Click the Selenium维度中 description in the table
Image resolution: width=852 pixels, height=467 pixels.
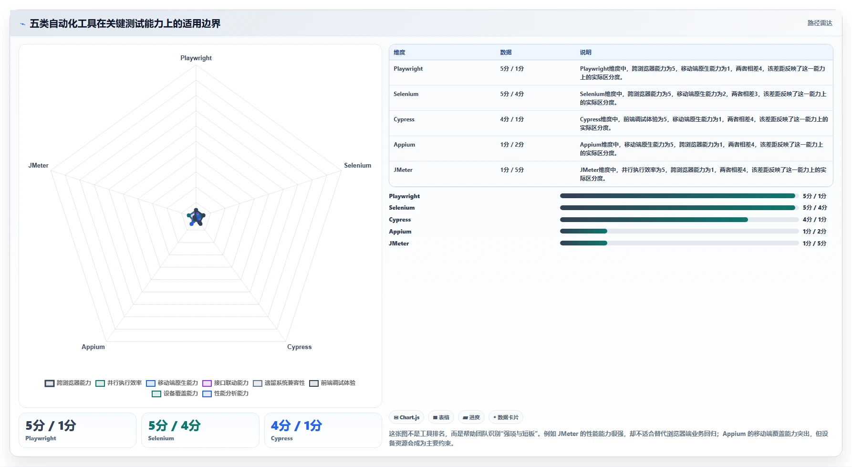point(703,98)
